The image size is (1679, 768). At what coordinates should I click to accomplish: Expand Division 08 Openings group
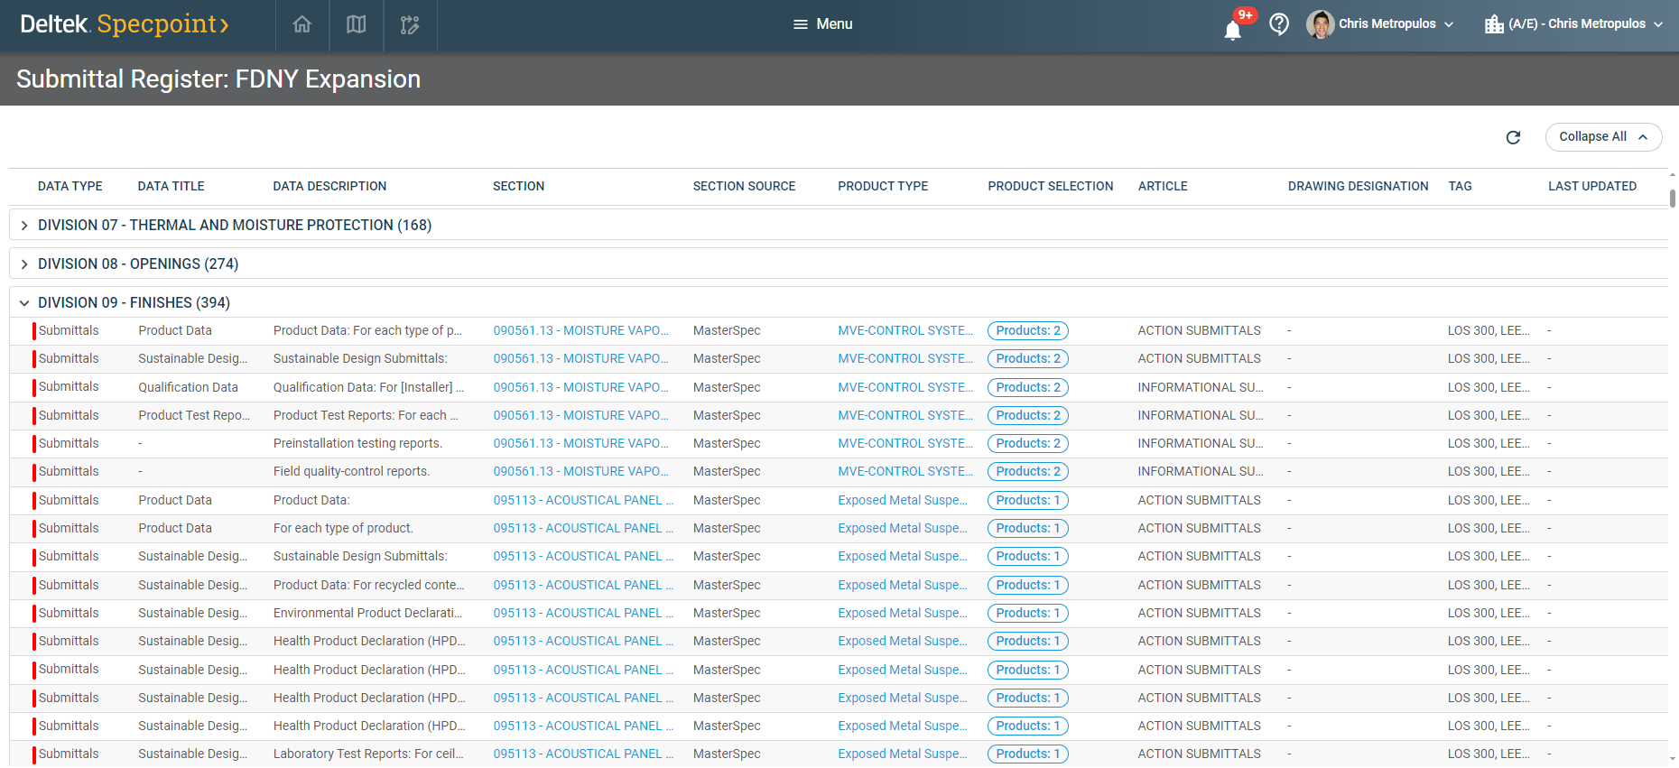coord(24,264)
